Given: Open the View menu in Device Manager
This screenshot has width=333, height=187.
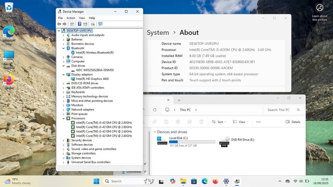Looking at the screenshot, I should click(x=82, y=18).
